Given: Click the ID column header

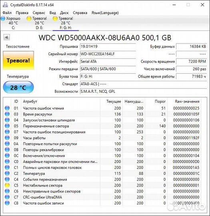Looking at the screenshot, I should click(x=16, y=102).
